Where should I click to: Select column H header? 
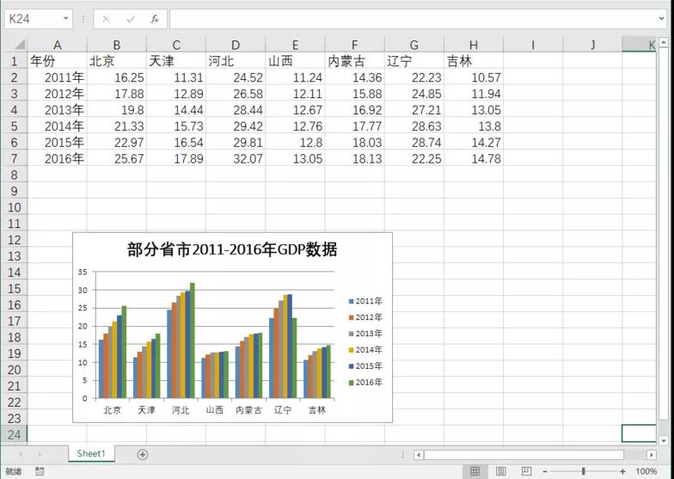[473, 45]
